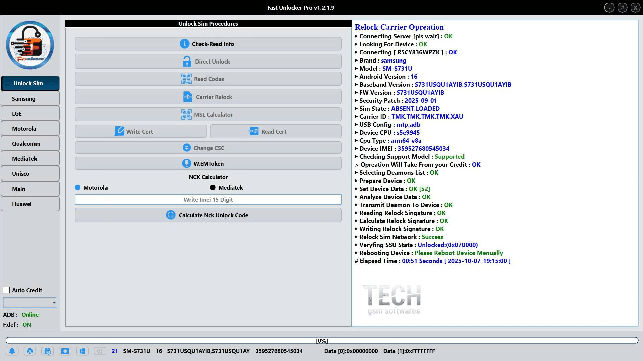Expand the dropdown below Auto Credit
The height and width of the screenshot is (361, 643).
54,303
